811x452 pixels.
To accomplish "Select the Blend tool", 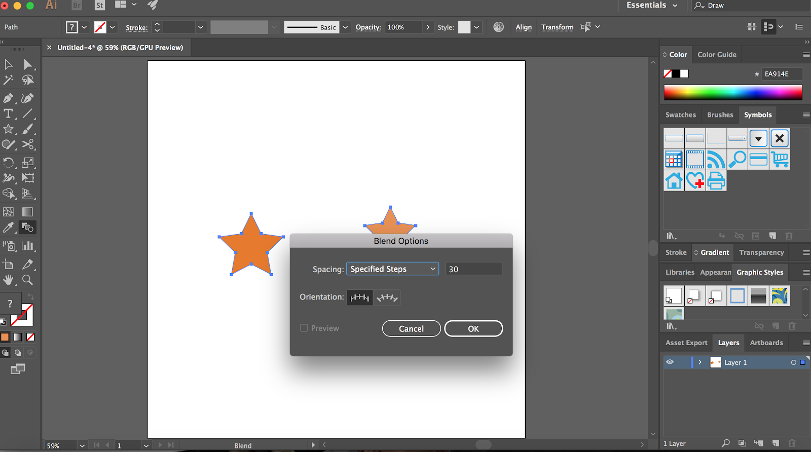I will [x=28, y=228].
